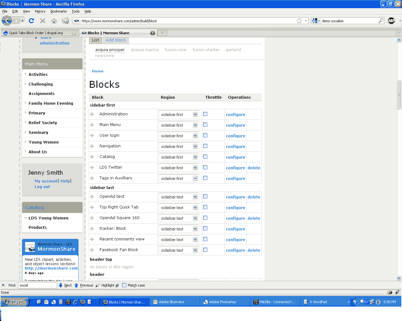
Task: Configure the Navigation block
Action: pyautogui.click(x=235, y=146)
